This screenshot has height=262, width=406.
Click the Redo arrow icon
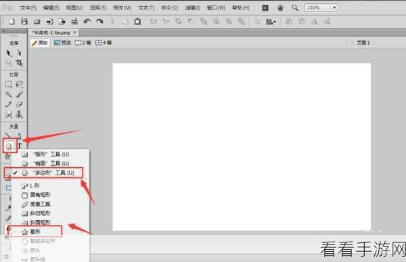(x=99, y=22)
